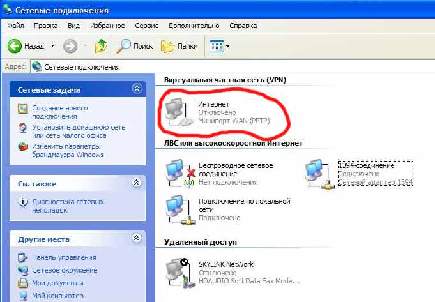Open the Back button history dropdown arrow
This screenshot has width=435, height=302.
click(52, 46)
